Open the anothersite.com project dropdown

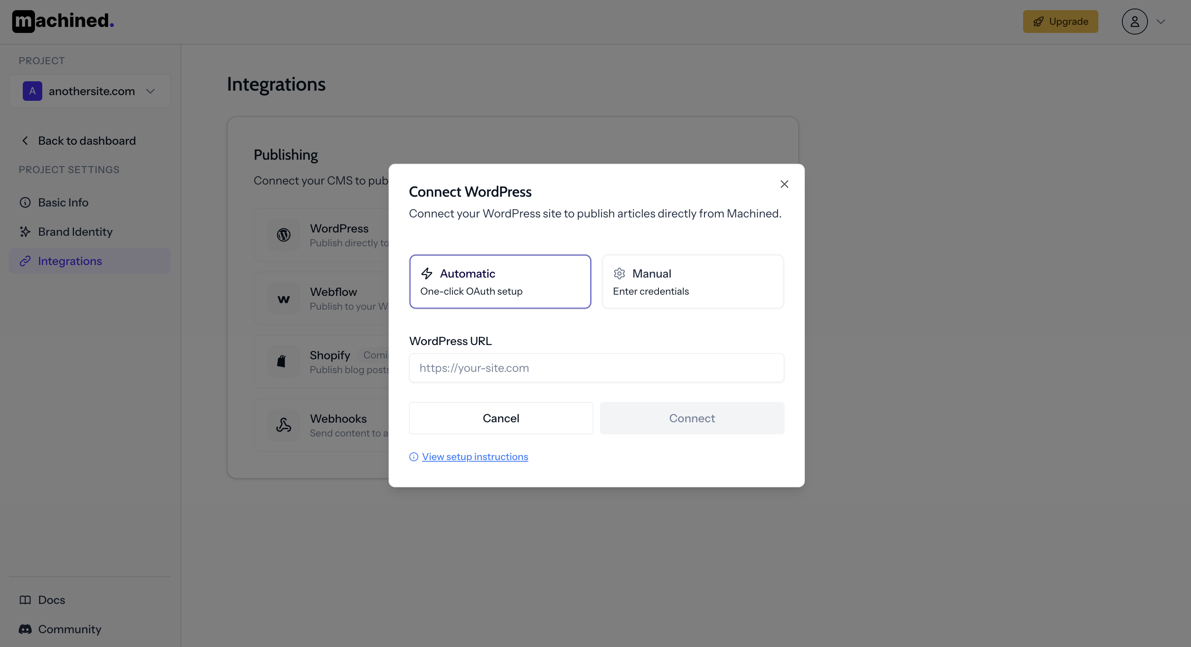[x=90, y=91]
